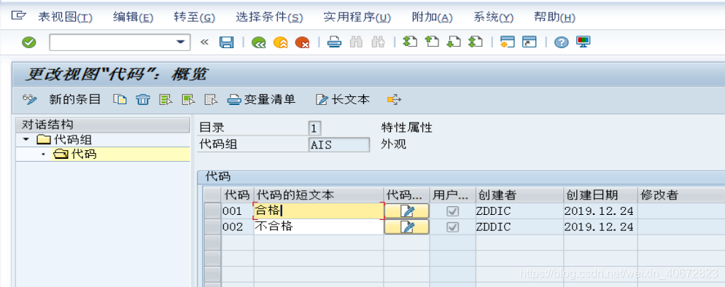Click the green Enter checkmark icon
This screenshot has height=287, width=725.
(28, 42)
